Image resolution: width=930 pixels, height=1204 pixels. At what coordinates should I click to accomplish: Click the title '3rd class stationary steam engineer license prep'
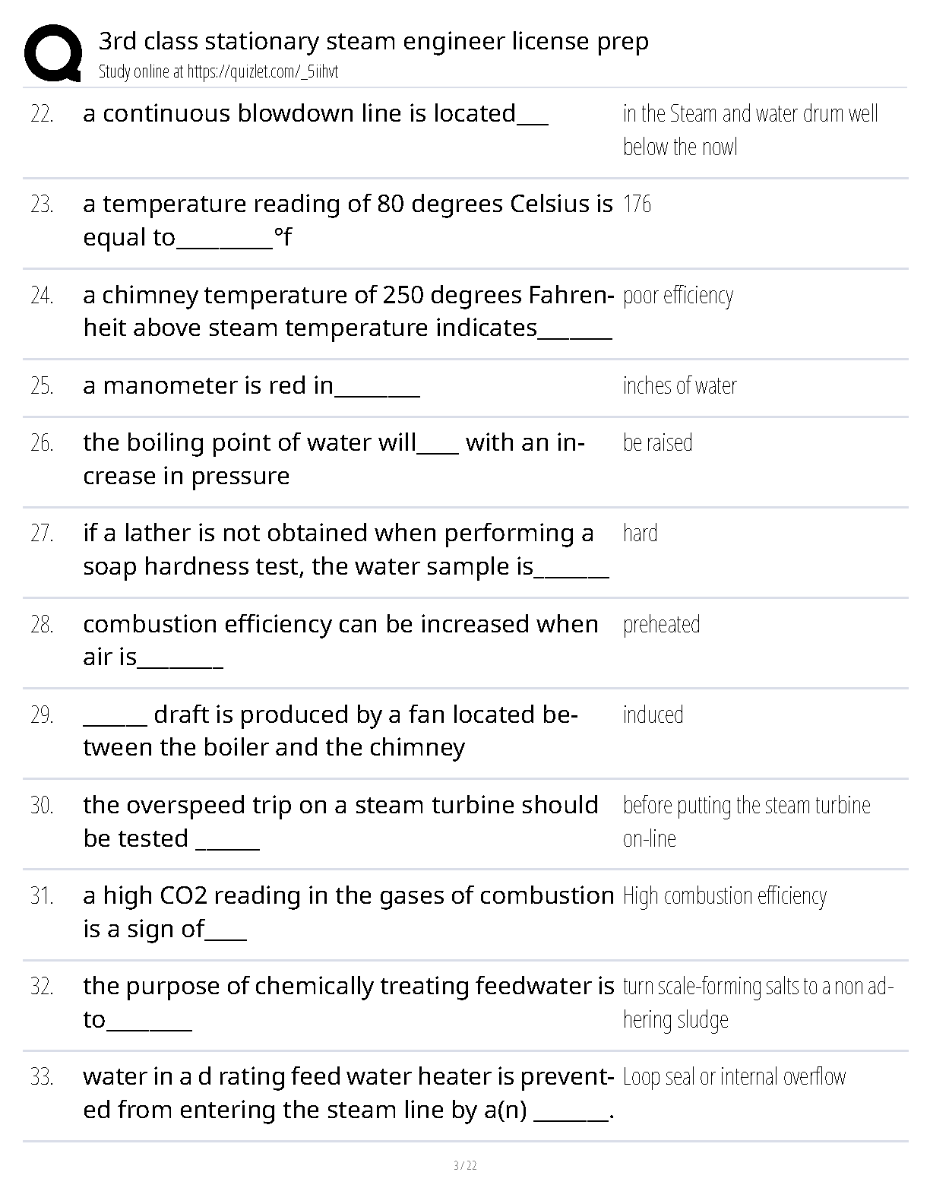click(373, 41)
